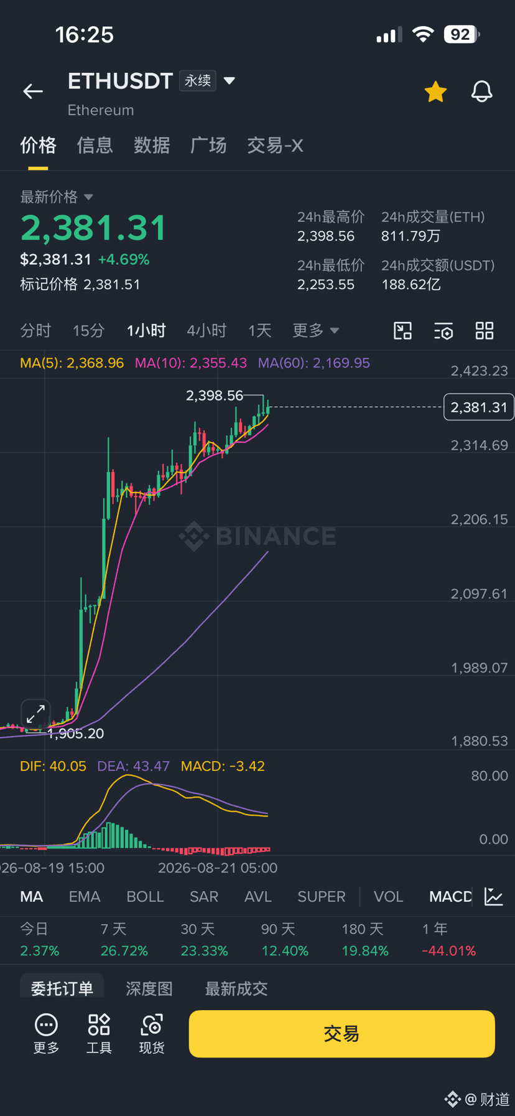This screenshot has width=515, height=1116.
Task: Tap the 更多 menu icon
Action: [46, 1034]
